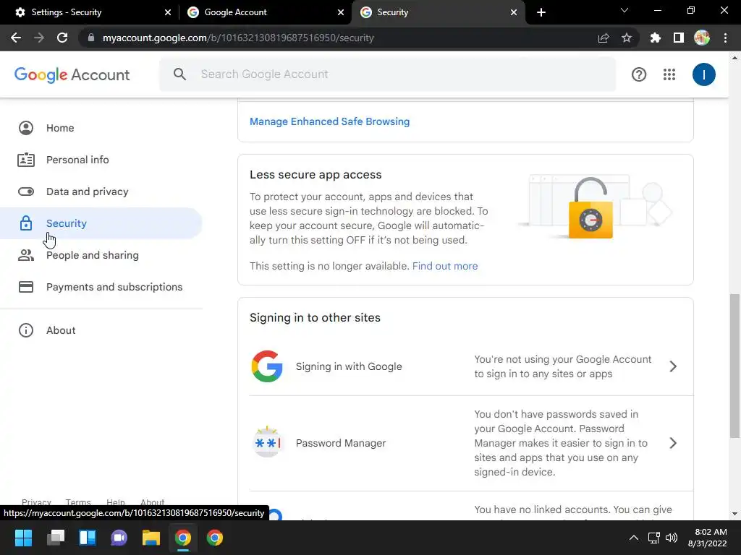
Task: Click the second Chrome taskbar icon
Action: [214, 538]
